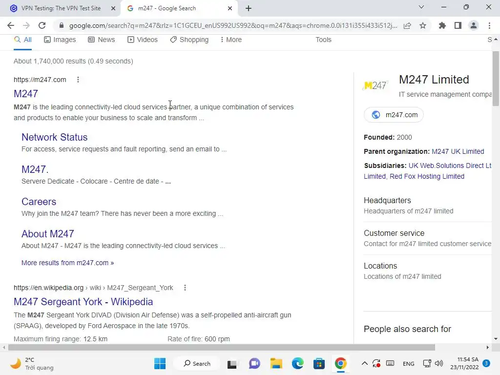Viewport: 500px width, 375px height.
Task: Open the notification badge showing 3
Action: click(x=486, y=363)
